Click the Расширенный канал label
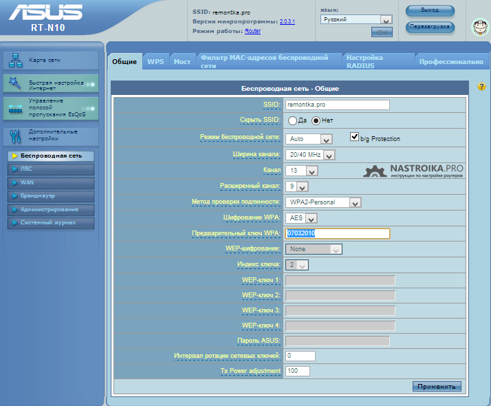The width and height of the screenshot is (491, 406). pyautogui.click(x=250, y=186)
